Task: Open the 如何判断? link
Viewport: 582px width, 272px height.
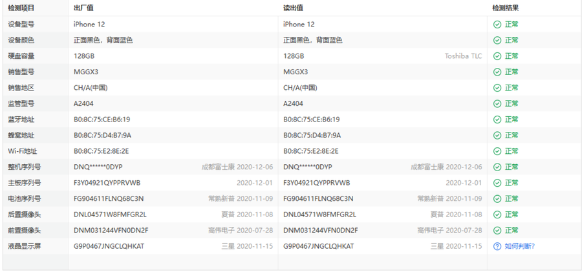Action: click(x=520, y=246)
